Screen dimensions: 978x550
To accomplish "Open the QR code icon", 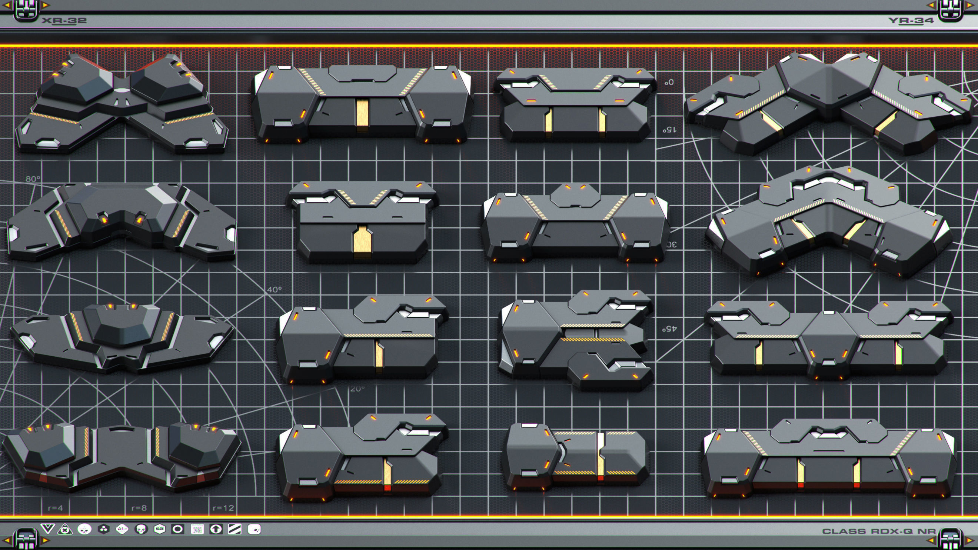I will coord(197,530).
